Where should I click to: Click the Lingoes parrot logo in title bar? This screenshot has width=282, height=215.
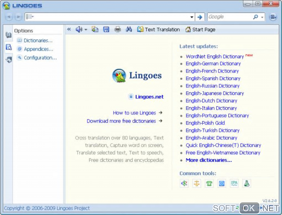(6, 6)
